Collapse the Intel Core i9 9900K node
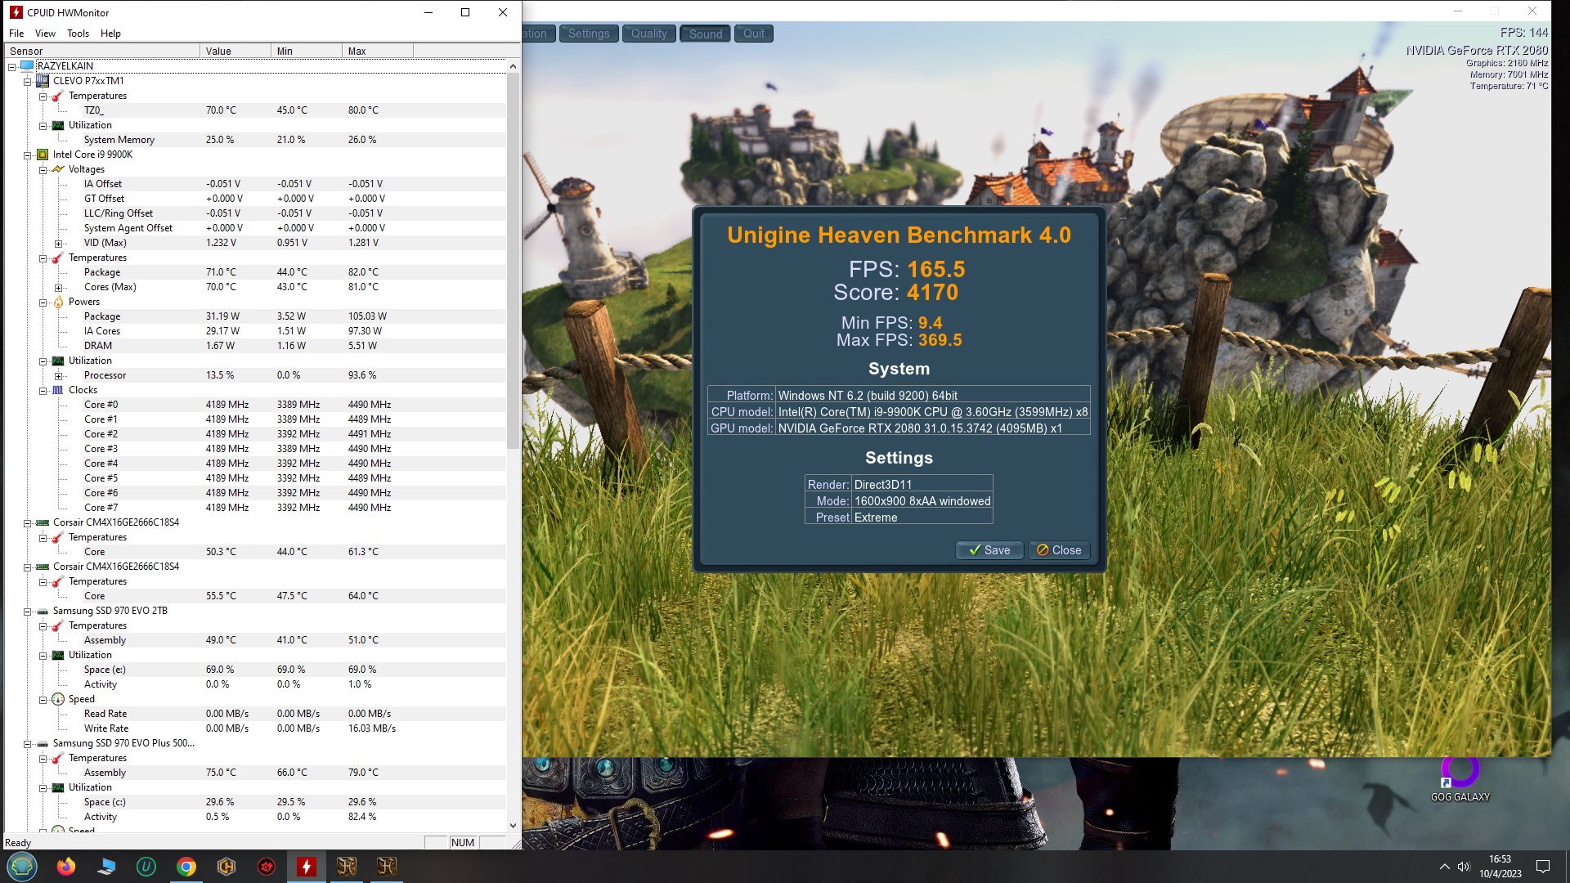The height and width of the screenshot is (883, 1570). click(27, 155)
